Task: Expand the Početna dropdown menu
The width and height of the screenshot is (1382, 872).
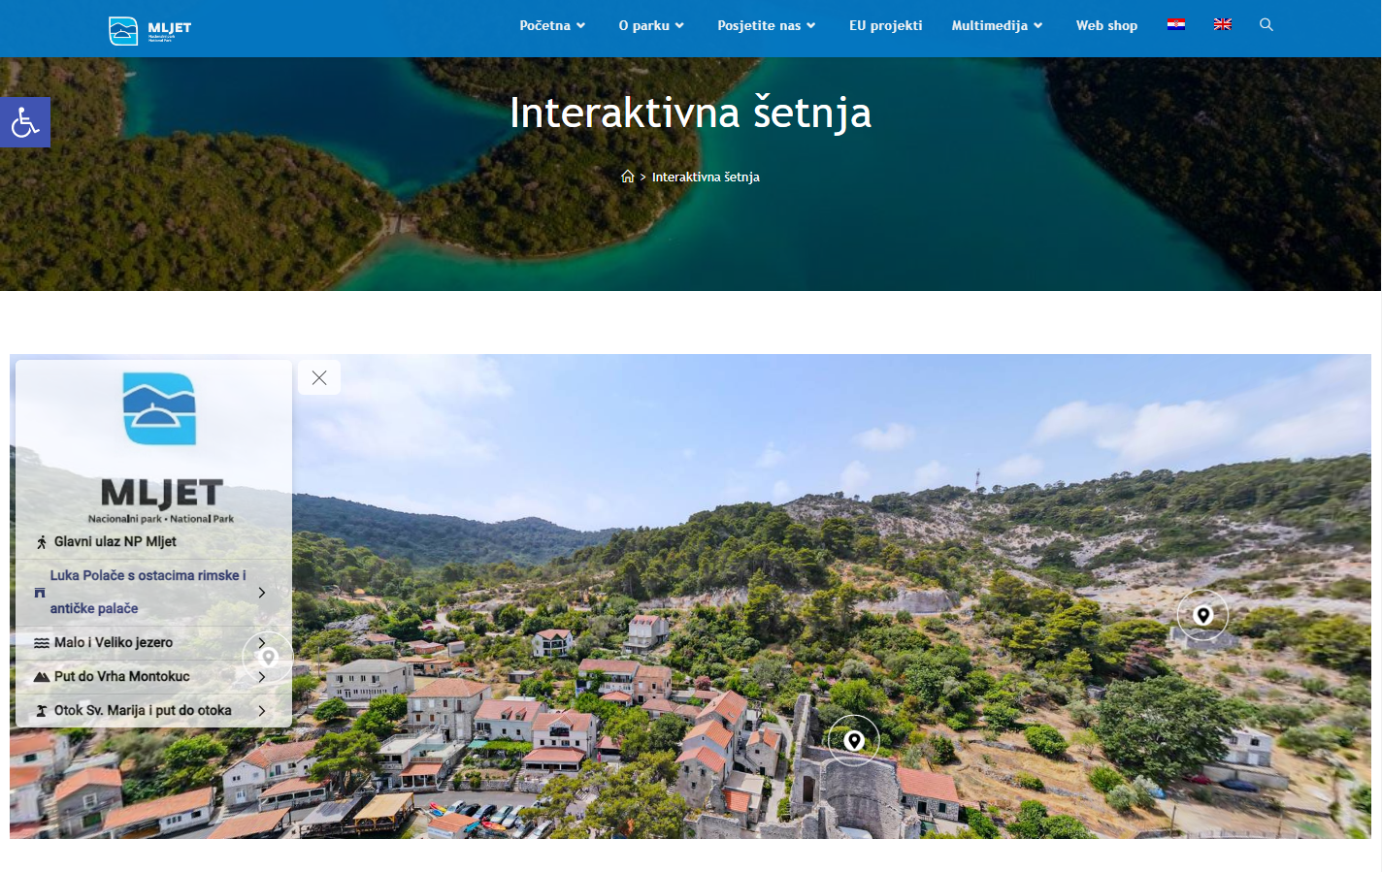Action: pos(552,26)
